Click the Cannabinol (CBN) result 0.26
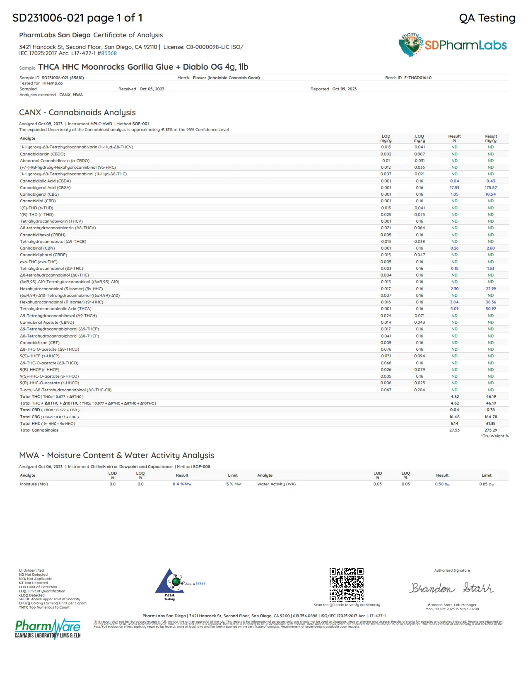The height and width of the screenshot is (684, 528). [x=454, y=248]
